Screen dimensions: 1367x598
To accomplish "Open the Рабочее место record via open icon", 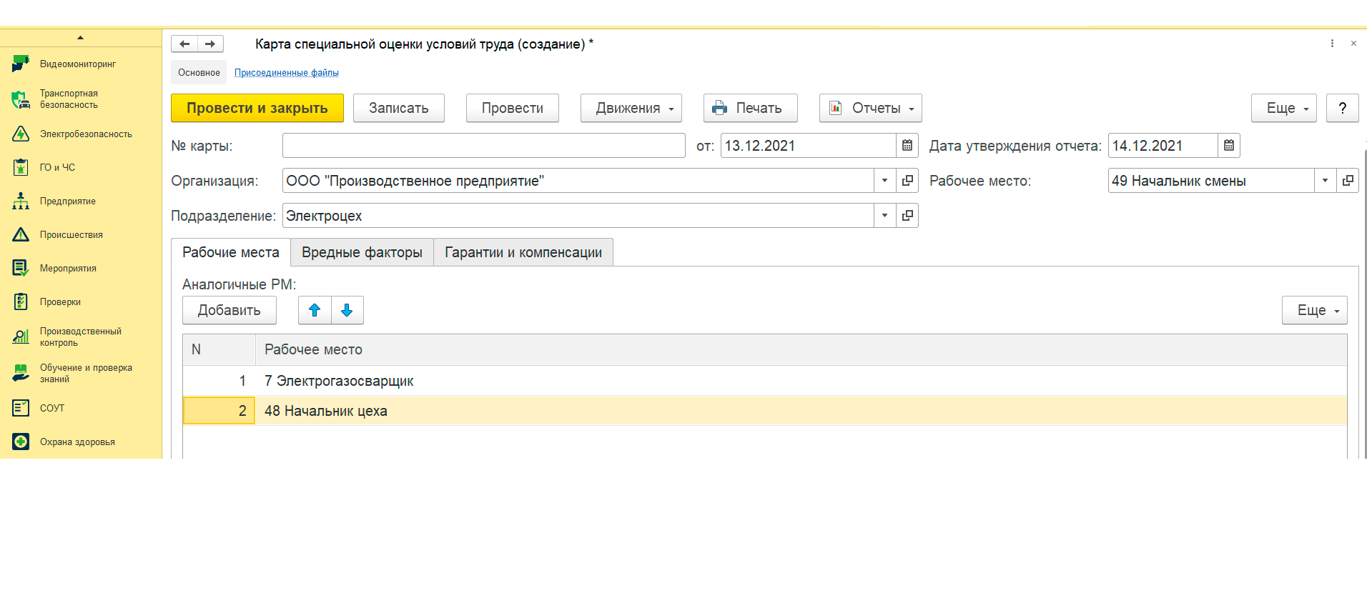I will pyautogui.click(x=1348, y=181).
